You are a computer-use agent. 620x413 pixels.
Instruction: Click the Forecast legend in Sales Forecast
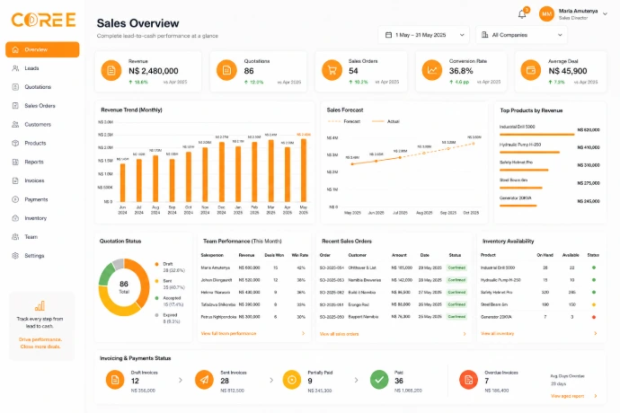tap(344, 121)
